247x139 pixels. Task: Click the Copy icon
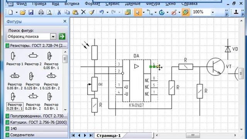(67, 12)
